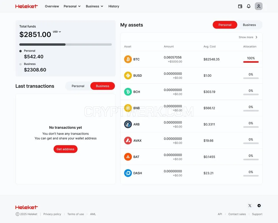Click the BAT avg cost $0.1455
This screenshot has height=223, width=278.
pos(209,157)
